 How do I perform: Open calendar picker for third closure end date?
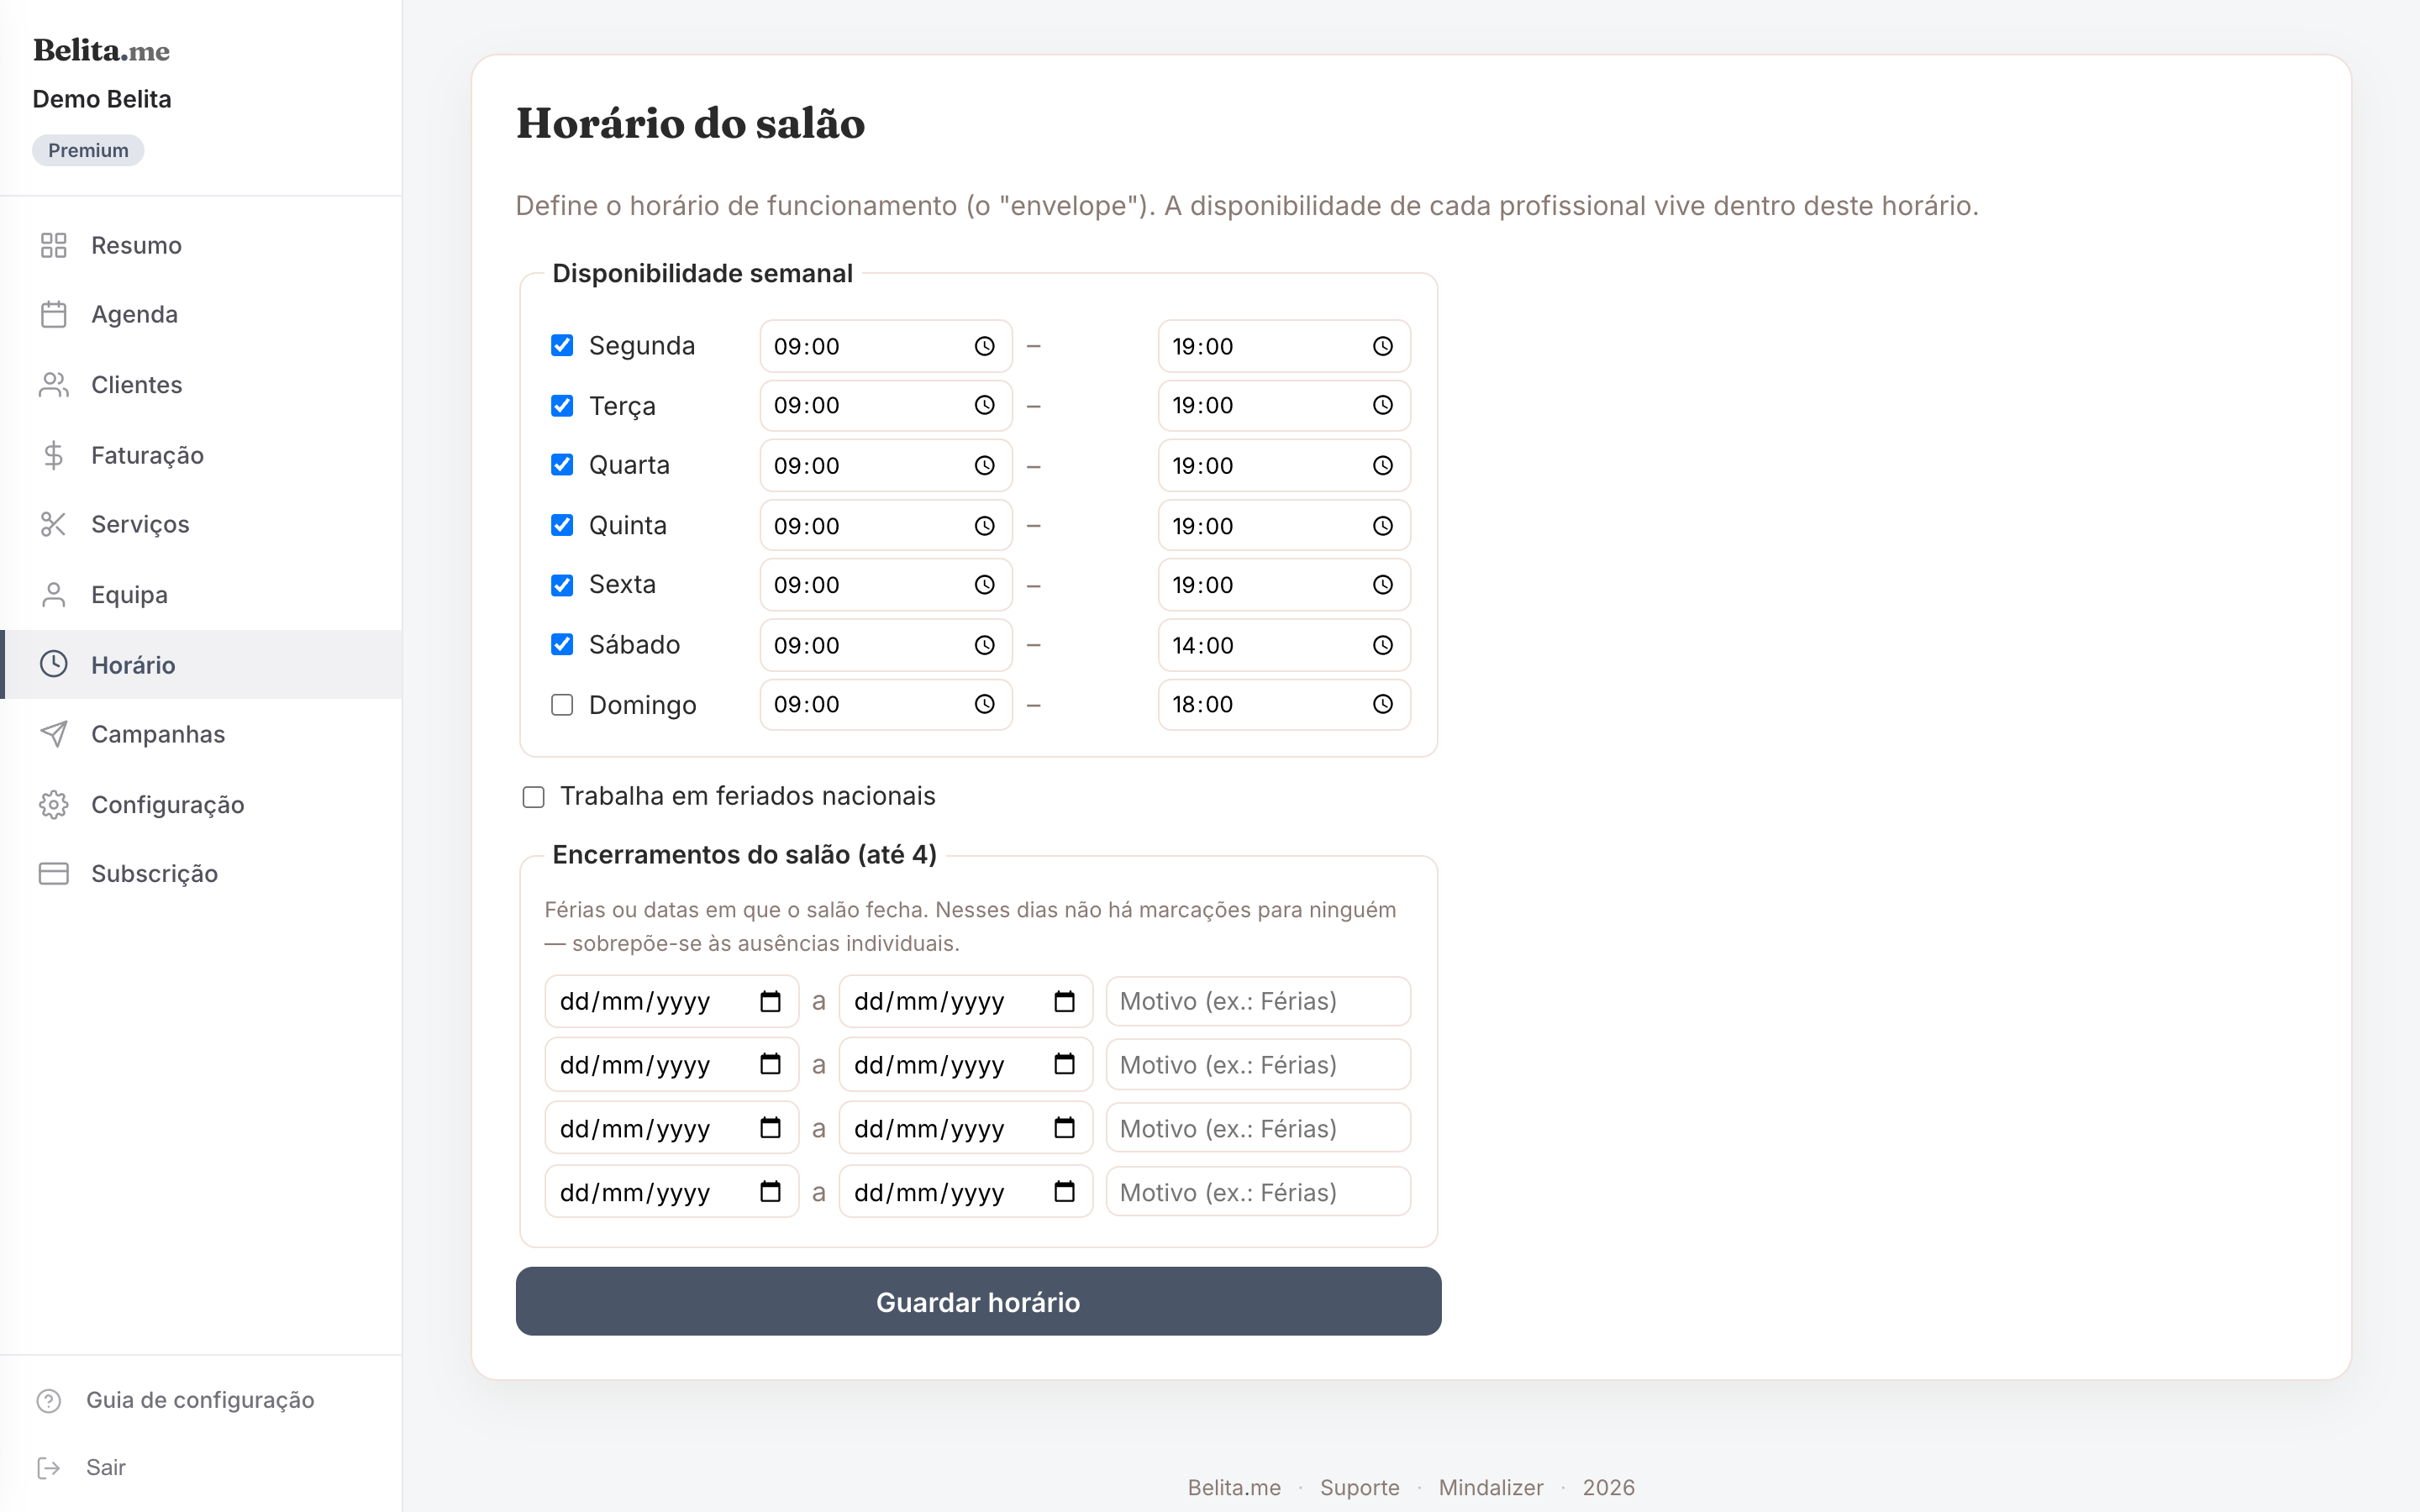(1064, 1128)
